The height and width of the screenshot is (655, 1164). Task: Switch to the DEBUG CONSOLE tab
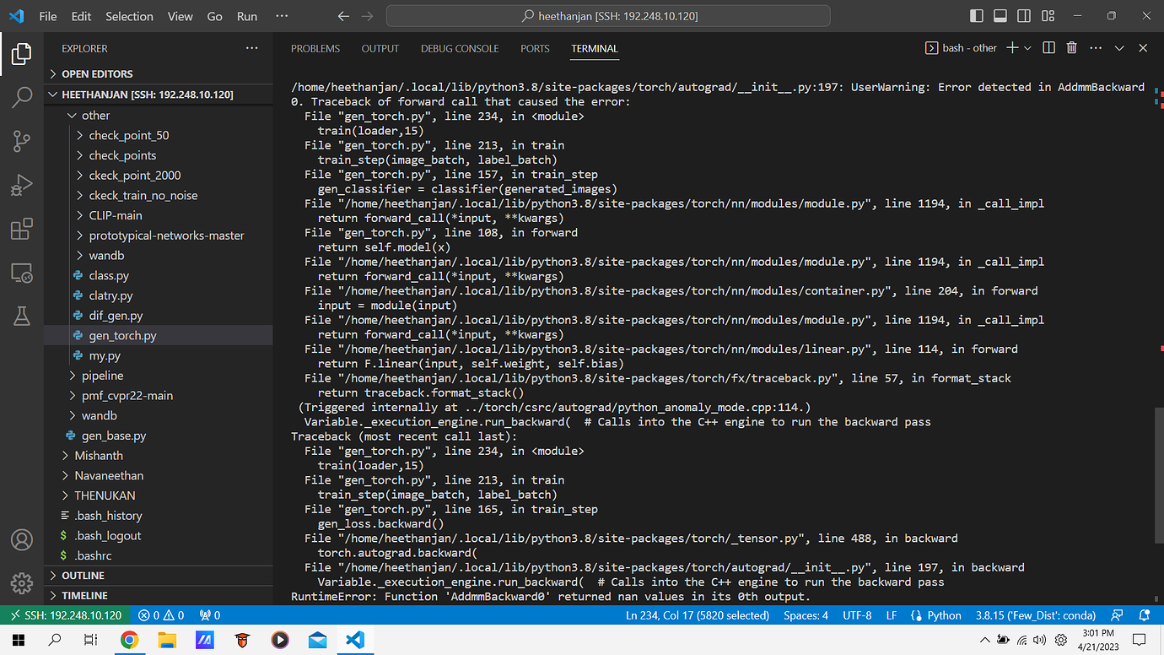pyautogui.click(x=460, y=48)
